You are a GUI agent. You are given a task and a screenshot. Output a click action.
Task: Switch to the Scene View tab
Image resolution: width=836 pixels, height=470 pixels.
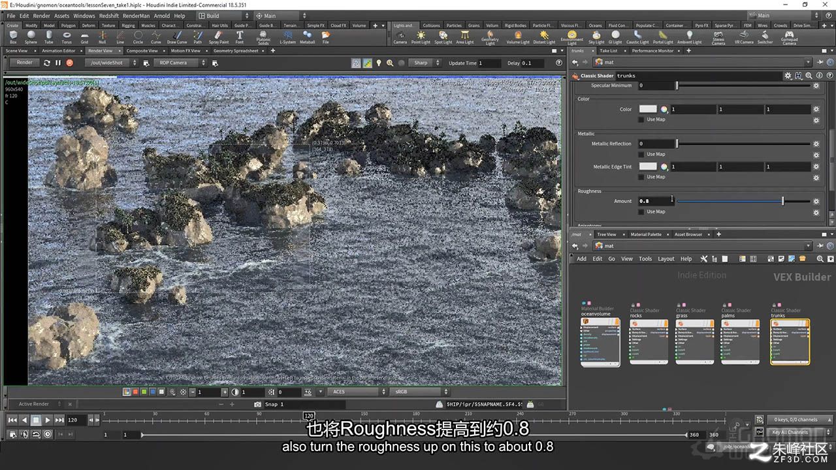click(x=16, y=50)
